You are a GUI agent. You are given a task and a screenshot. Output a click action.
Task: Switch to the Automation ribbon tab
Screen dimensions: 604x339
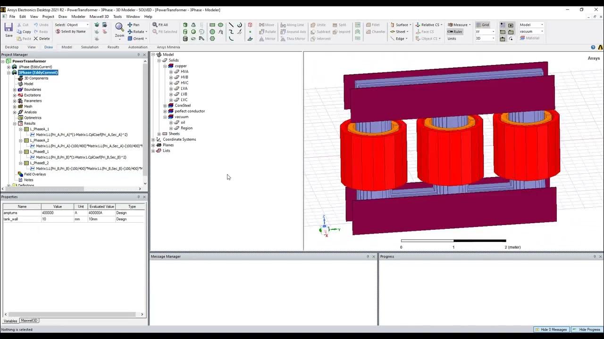[x=138, y=47]
